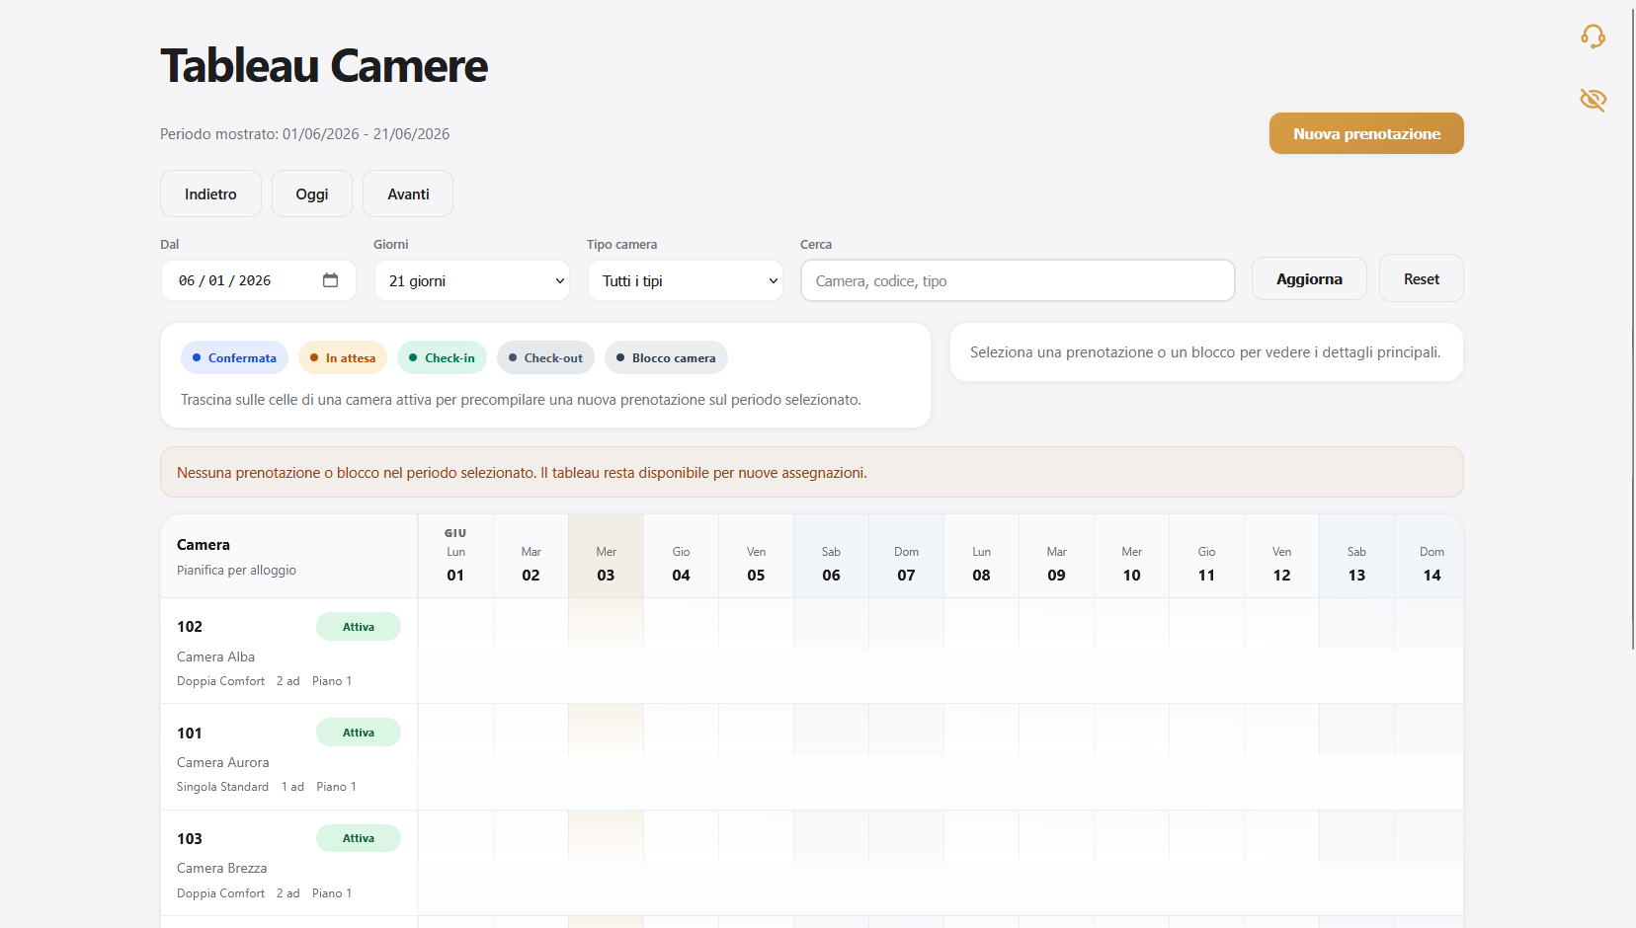
Task: Click the Mer 10 day header
Action: pos(1131,556)
